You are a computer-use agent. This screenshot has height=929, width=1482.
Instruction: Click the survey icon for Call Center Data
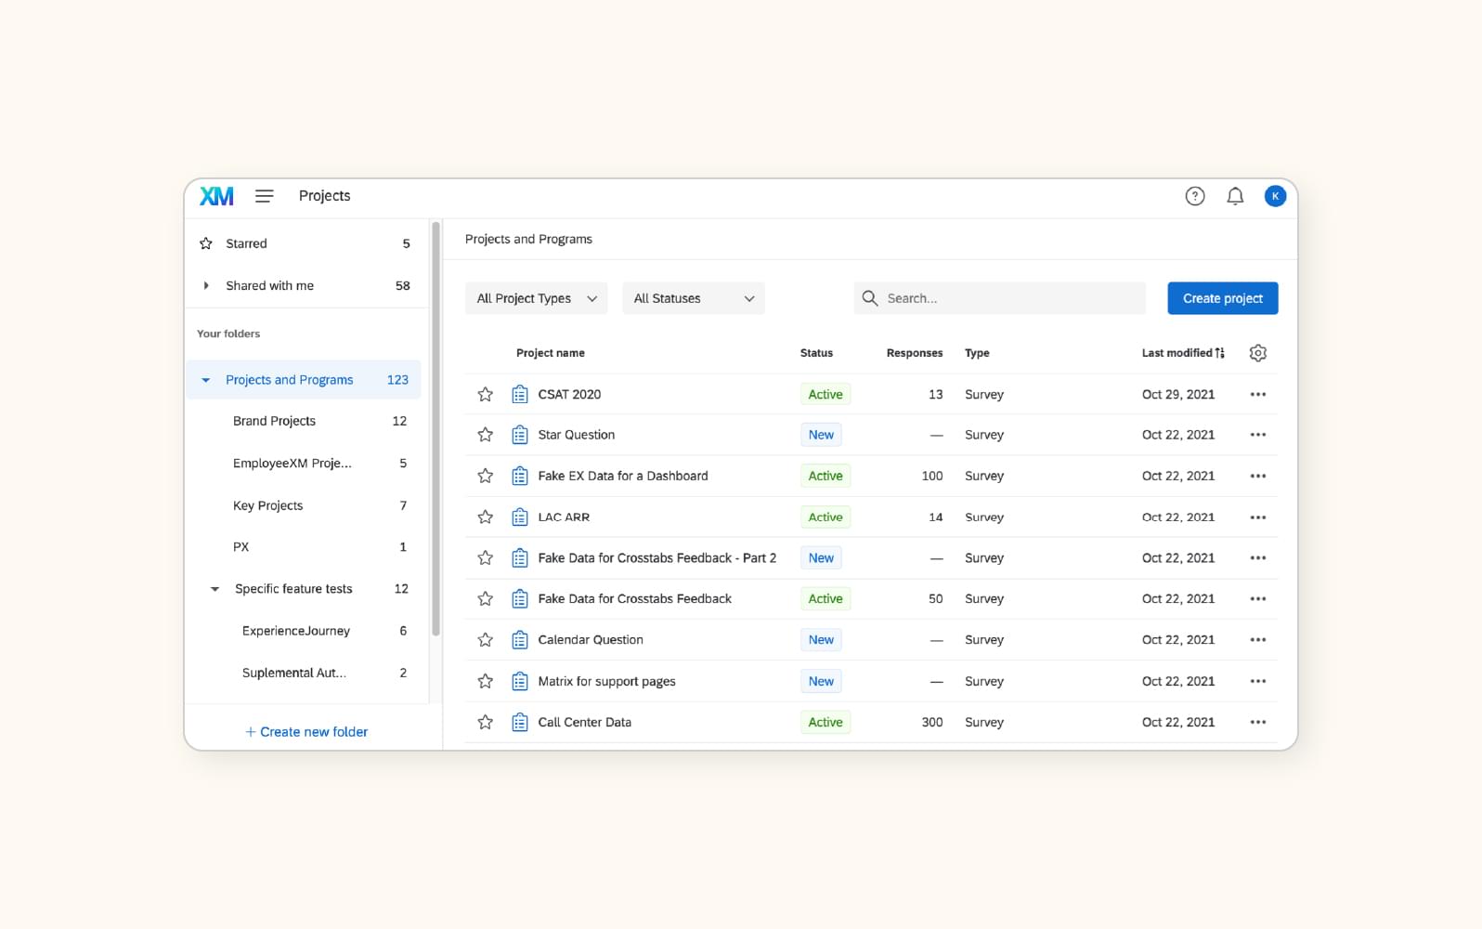click(520, 722)
